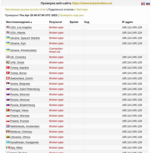Switch language with the UK flag icon
The height and width of the screenshot is (153, 151).
click(x=143, y=3)
